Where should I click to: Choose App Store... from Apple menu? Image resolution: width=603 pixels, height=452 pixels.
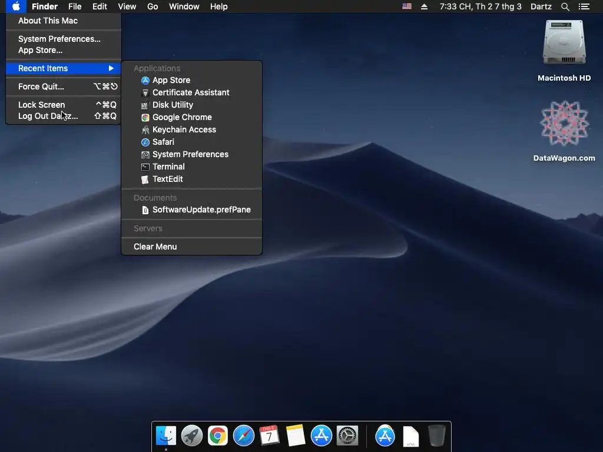[64, 50]
